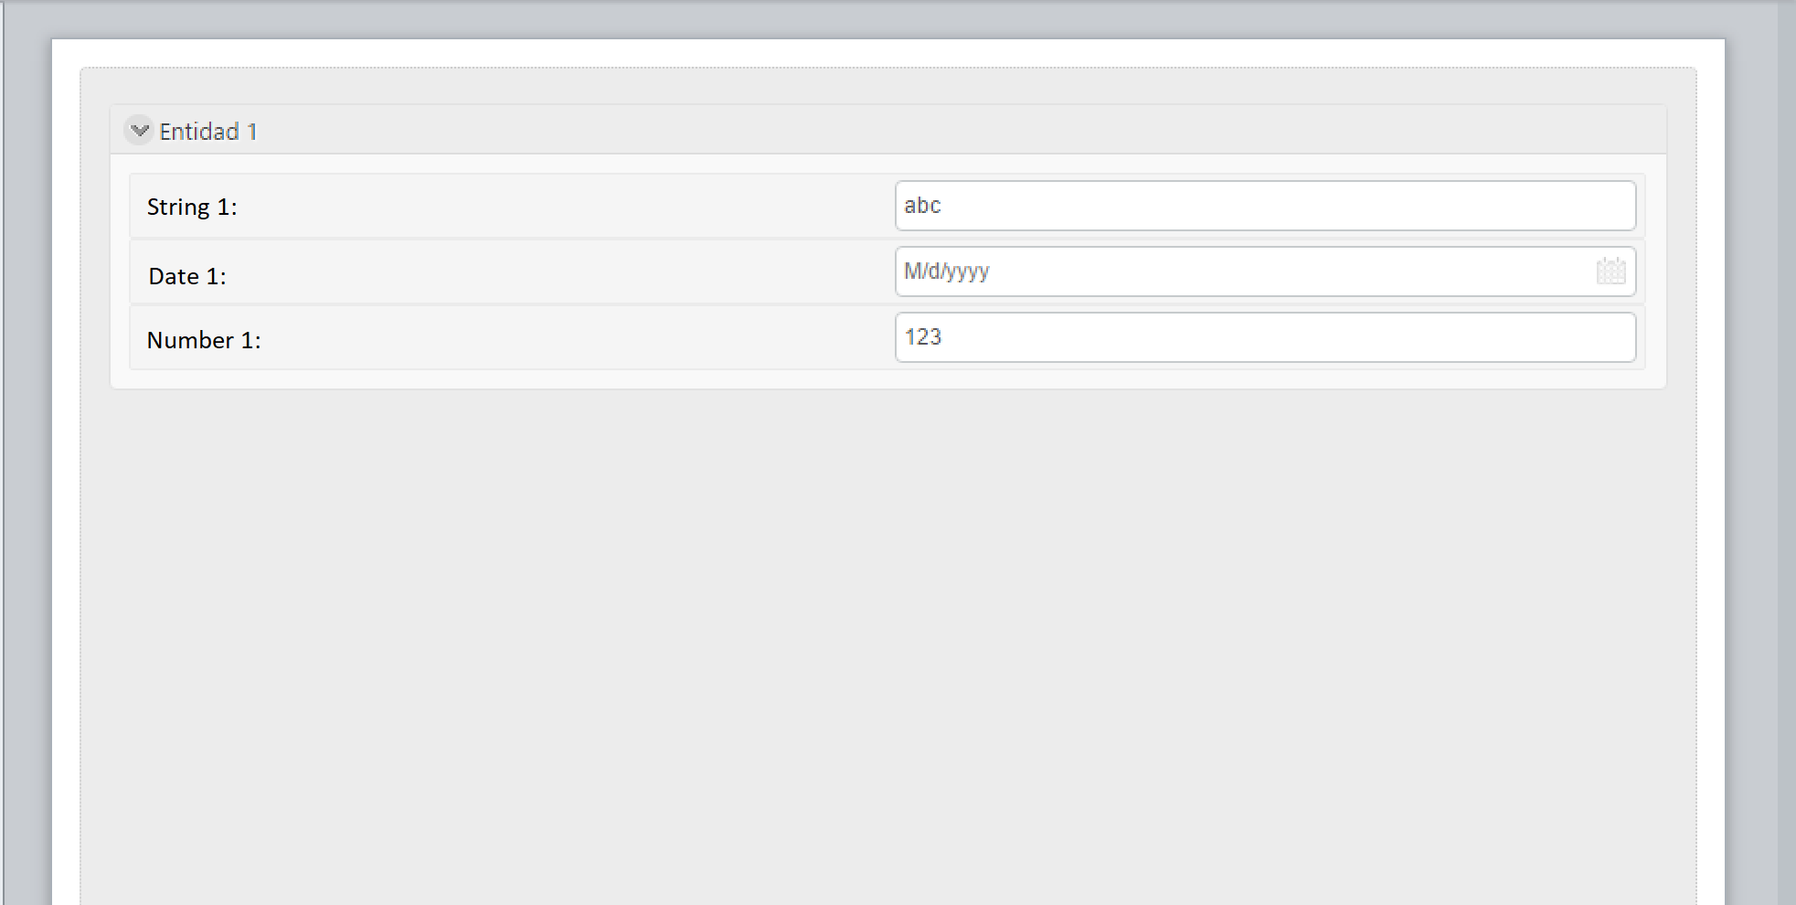Image resolution: width=1796 pixels, height=905 pixels.
Task: Focus the String 1 input showing abc
Action: [x=1265, y=206]
